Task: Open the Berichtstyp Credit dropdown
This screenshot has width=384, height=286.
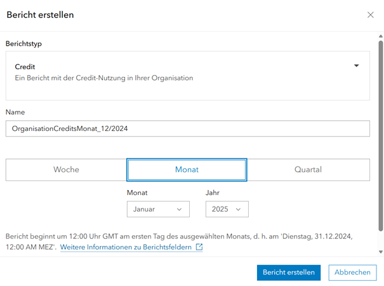Action: 188,76
